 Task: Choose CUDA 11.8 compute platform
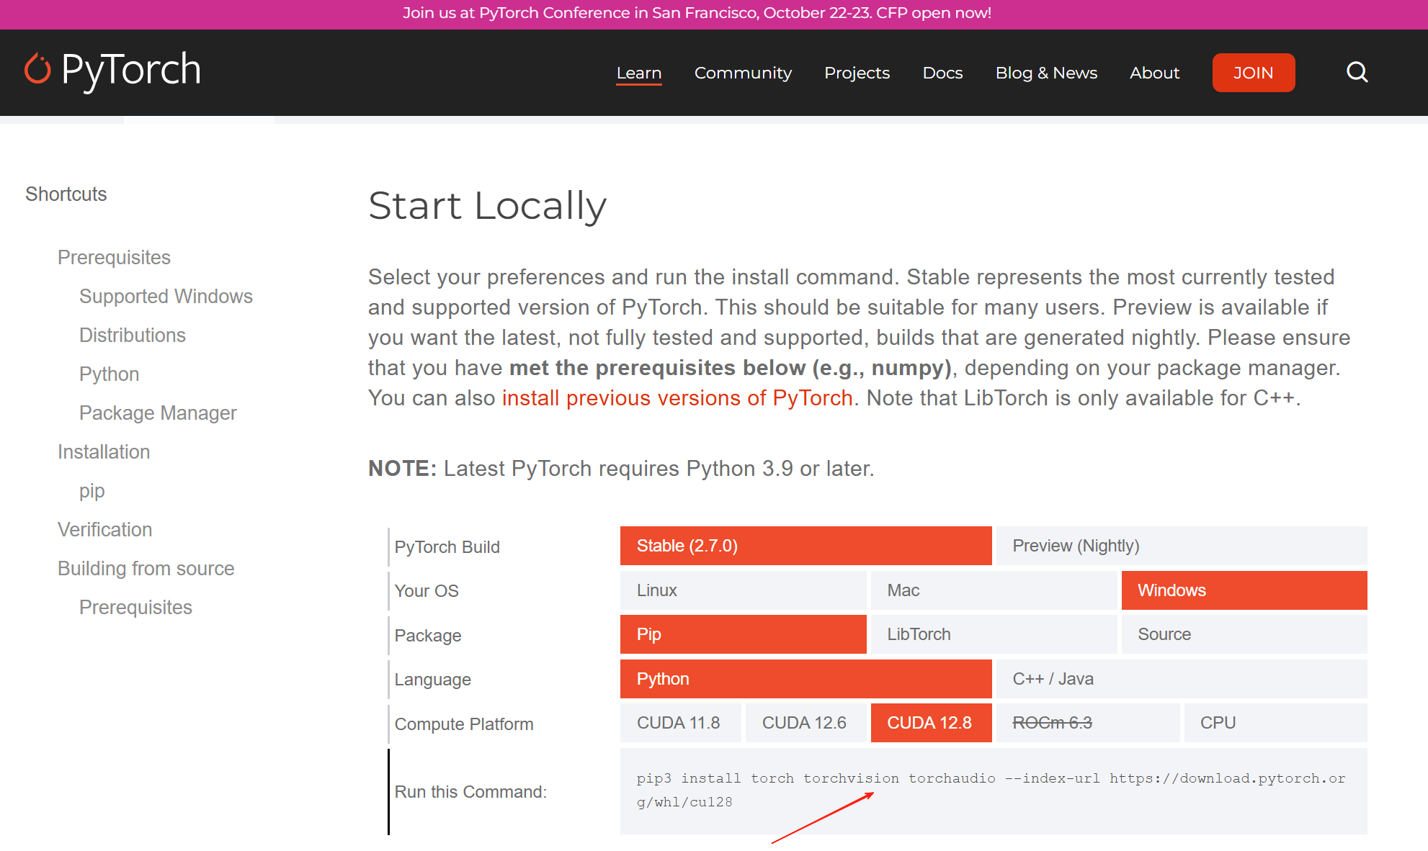tap(679, 723)
